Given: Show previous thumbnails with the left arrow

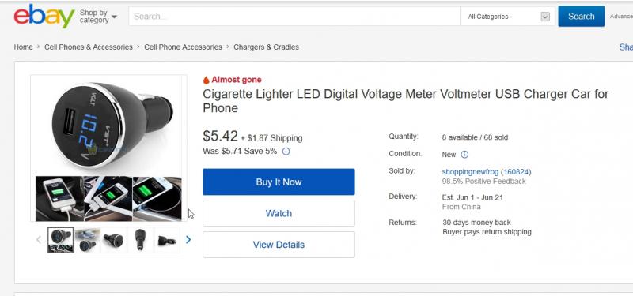Looking at the screenshot, I should 39,240.
